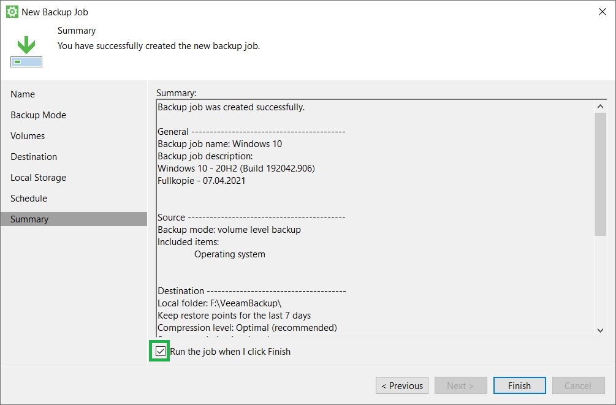Select the Name step in the wizard sidebar

pyautogui.click(x=23, y=94)
